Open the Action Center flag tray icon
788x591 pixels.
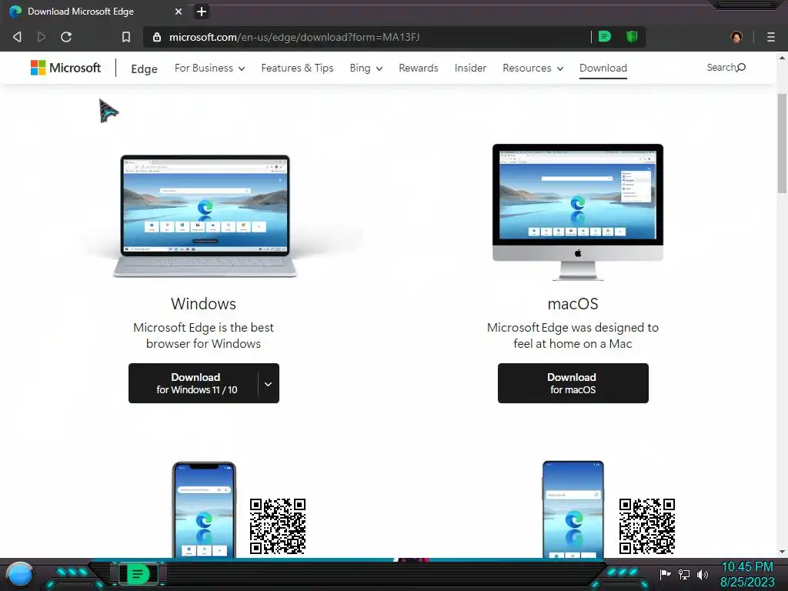click(666, 574)
